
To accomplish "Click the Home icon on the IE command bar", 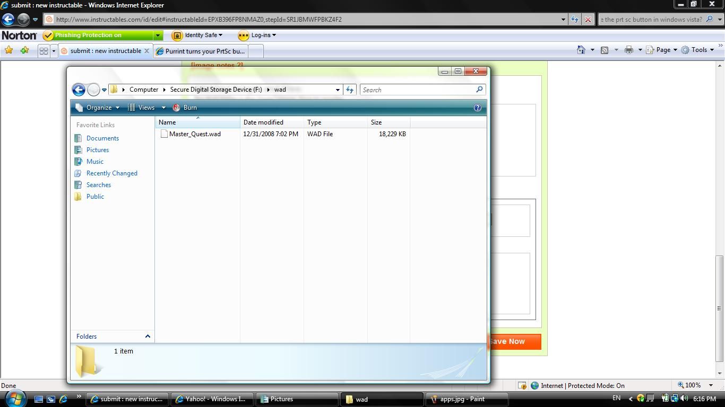I will point(581,49).
